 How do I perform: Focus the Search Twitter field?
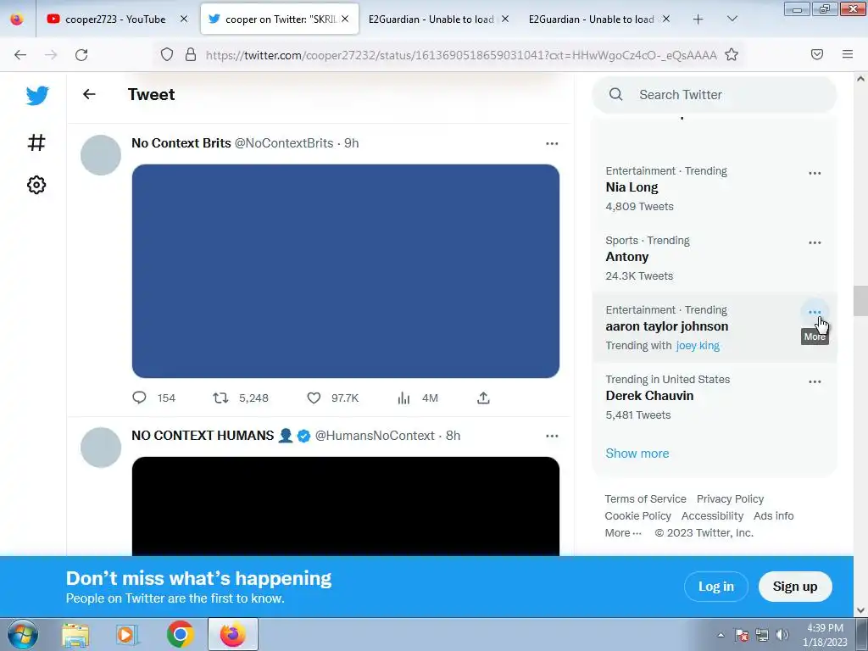[x=714, y=95]
